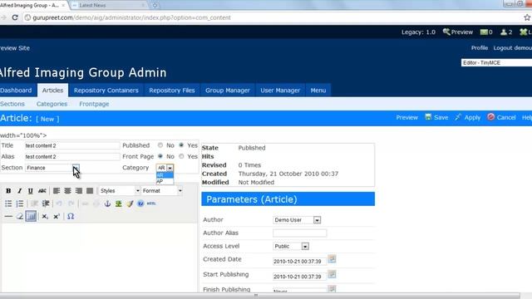Open the Section dropdown showing Finance
532x299 pixels.
coord(52,168)
